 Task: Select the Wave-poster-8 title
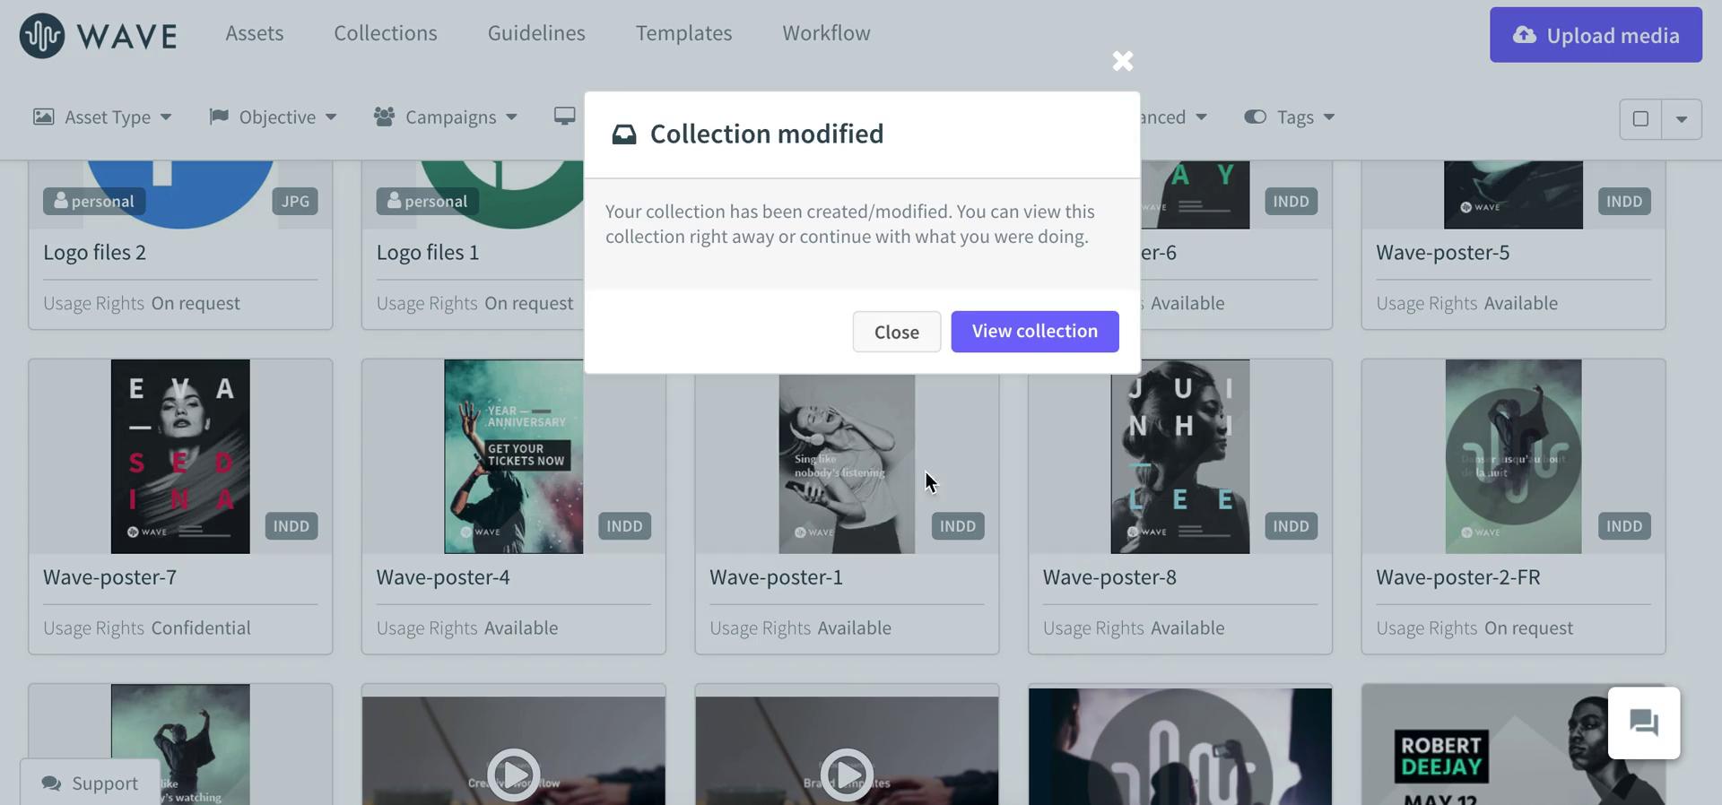1109,577
